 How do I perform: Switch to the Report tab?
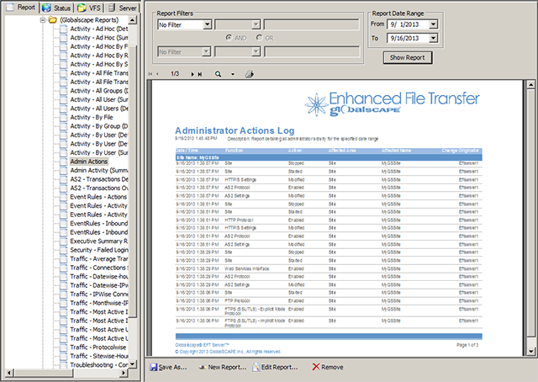click(20, 8)
